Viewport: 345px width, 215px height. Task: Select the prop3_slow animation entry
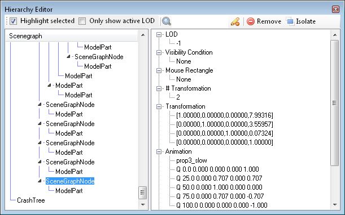[191, 160]
